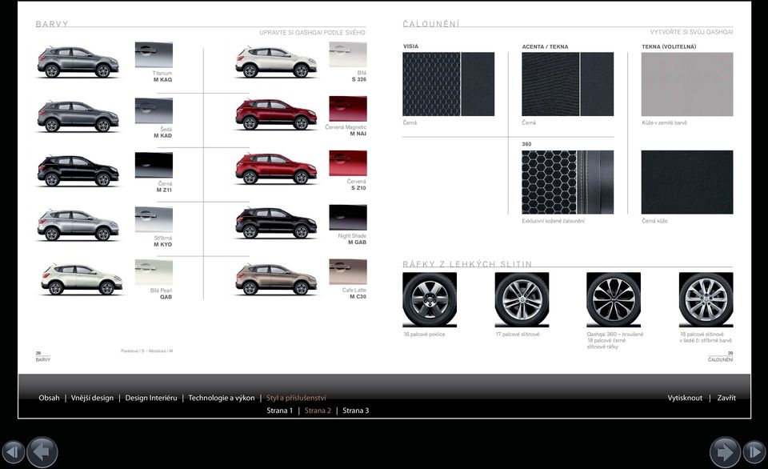This screenshot has width=768, height=469.
Task: Switch to Strana 3
Action: (x=355, y=411)
